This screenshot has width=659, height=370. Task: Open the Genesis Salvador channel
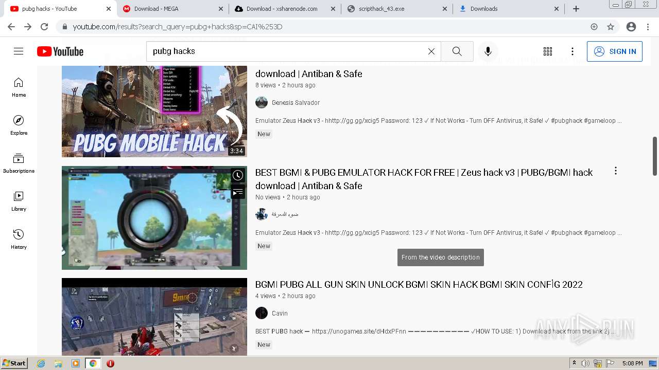(x=296, y=103)
